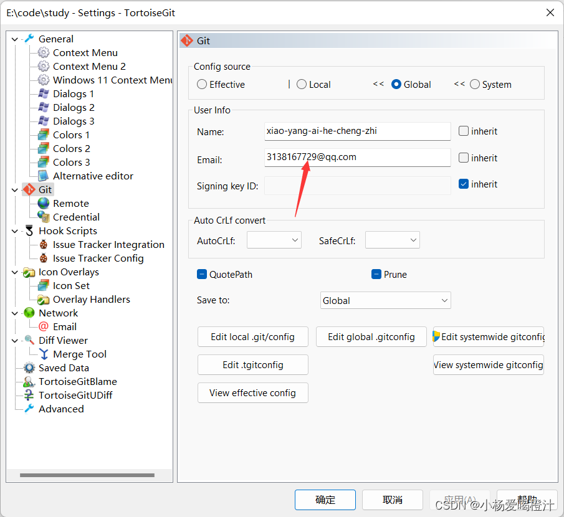The image size is (564, 517).
Task: Click View effective config button
Action: click(x=252, y=392)
